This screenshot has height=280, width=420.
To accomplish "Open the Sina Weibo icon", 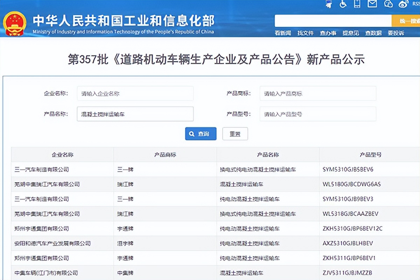I will pos(403,5).
